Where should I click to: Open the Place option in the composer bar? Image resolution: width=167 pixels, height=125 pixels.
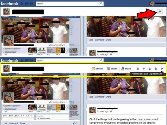pos(126,69)
